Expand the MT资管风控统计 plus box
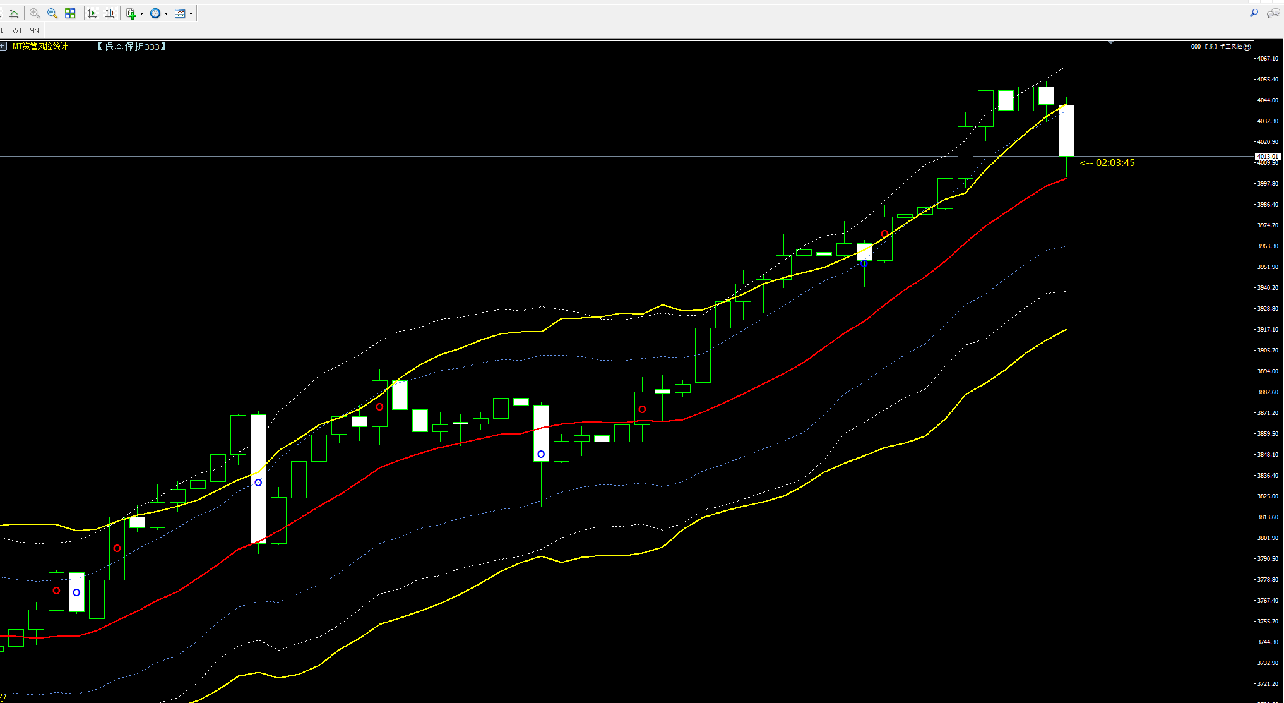Viewport: 1284px width, 703px height. 3,46
